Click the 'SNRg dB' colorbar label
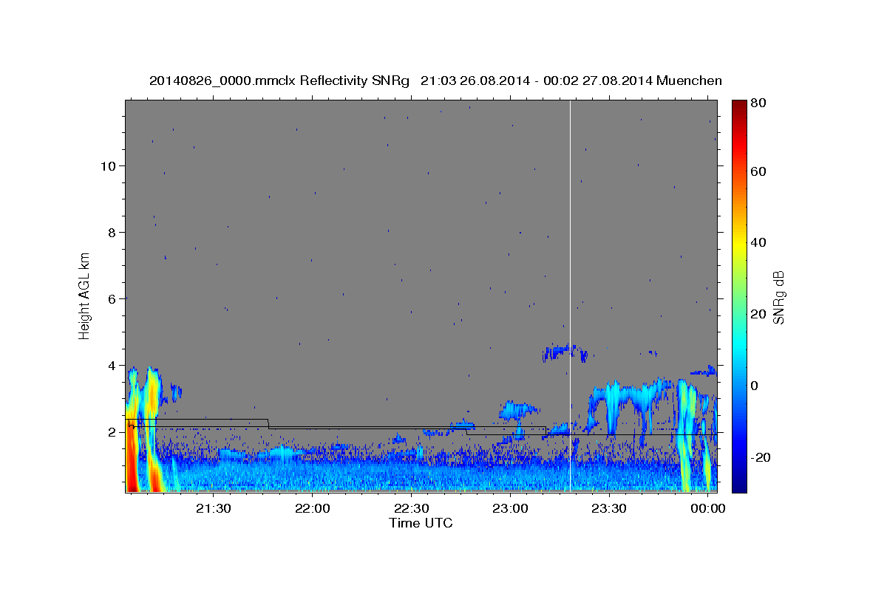887x591 pixels. tap(778, 298)
